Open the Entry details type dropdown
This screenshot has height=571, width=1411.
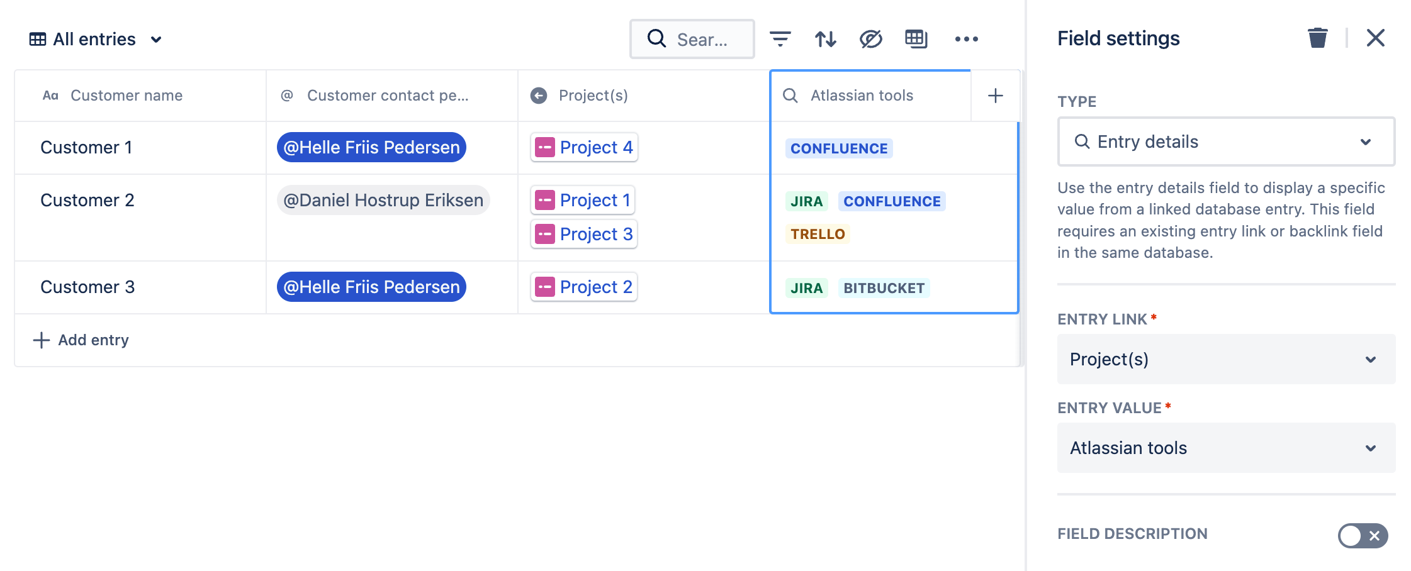[x=1226, y=141]
